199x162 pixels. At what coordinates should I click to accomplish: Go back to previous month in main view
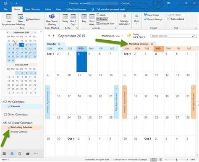point(49,36)
